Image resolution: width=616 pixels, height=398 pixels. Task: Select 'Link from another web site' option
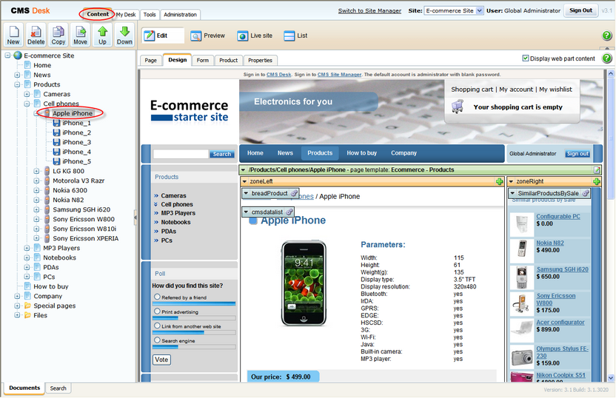coord(157,326)
